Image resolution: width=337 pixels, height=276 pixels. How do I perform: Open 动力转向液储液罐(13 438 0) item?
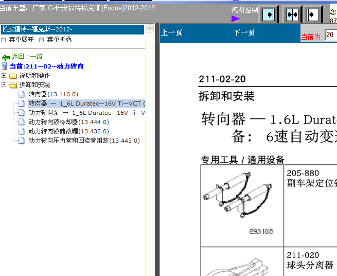click(68, 131)
